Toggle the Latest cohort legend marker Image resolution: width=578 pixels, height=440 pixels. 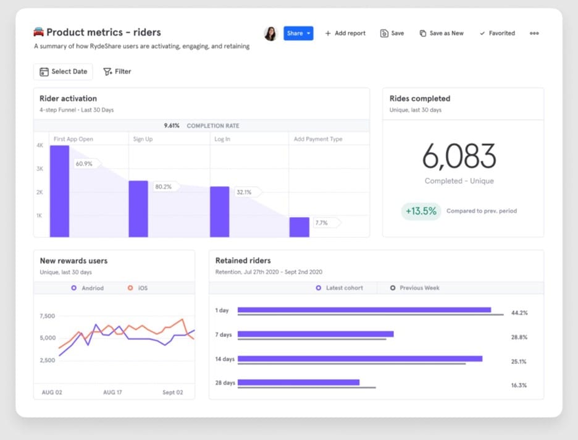tap(319, 288)
